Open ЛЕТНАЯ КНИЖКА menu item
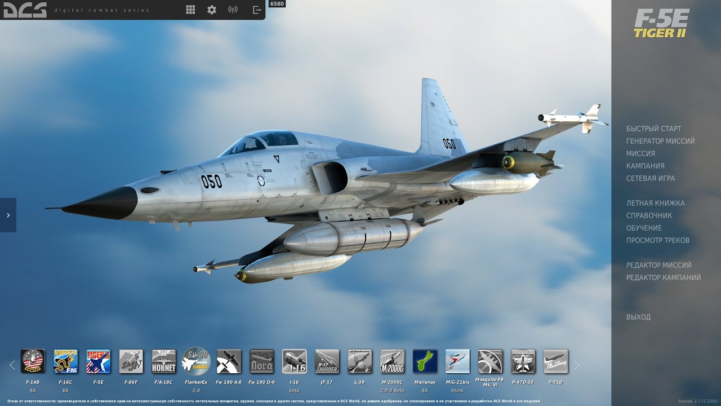Image resolution: width=721 pixels, height=406 pixels. point(656,203)
